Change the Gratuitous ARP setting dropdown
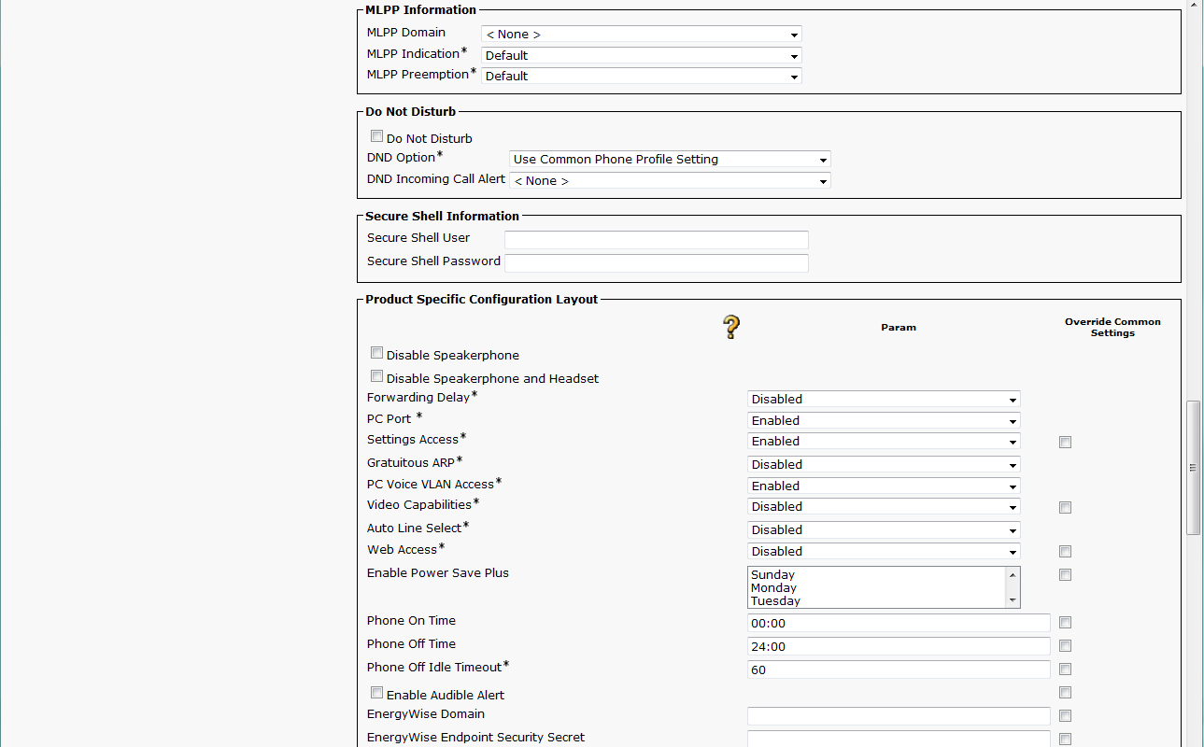This screenshot has width=1204, height=747. pos(883,465)
